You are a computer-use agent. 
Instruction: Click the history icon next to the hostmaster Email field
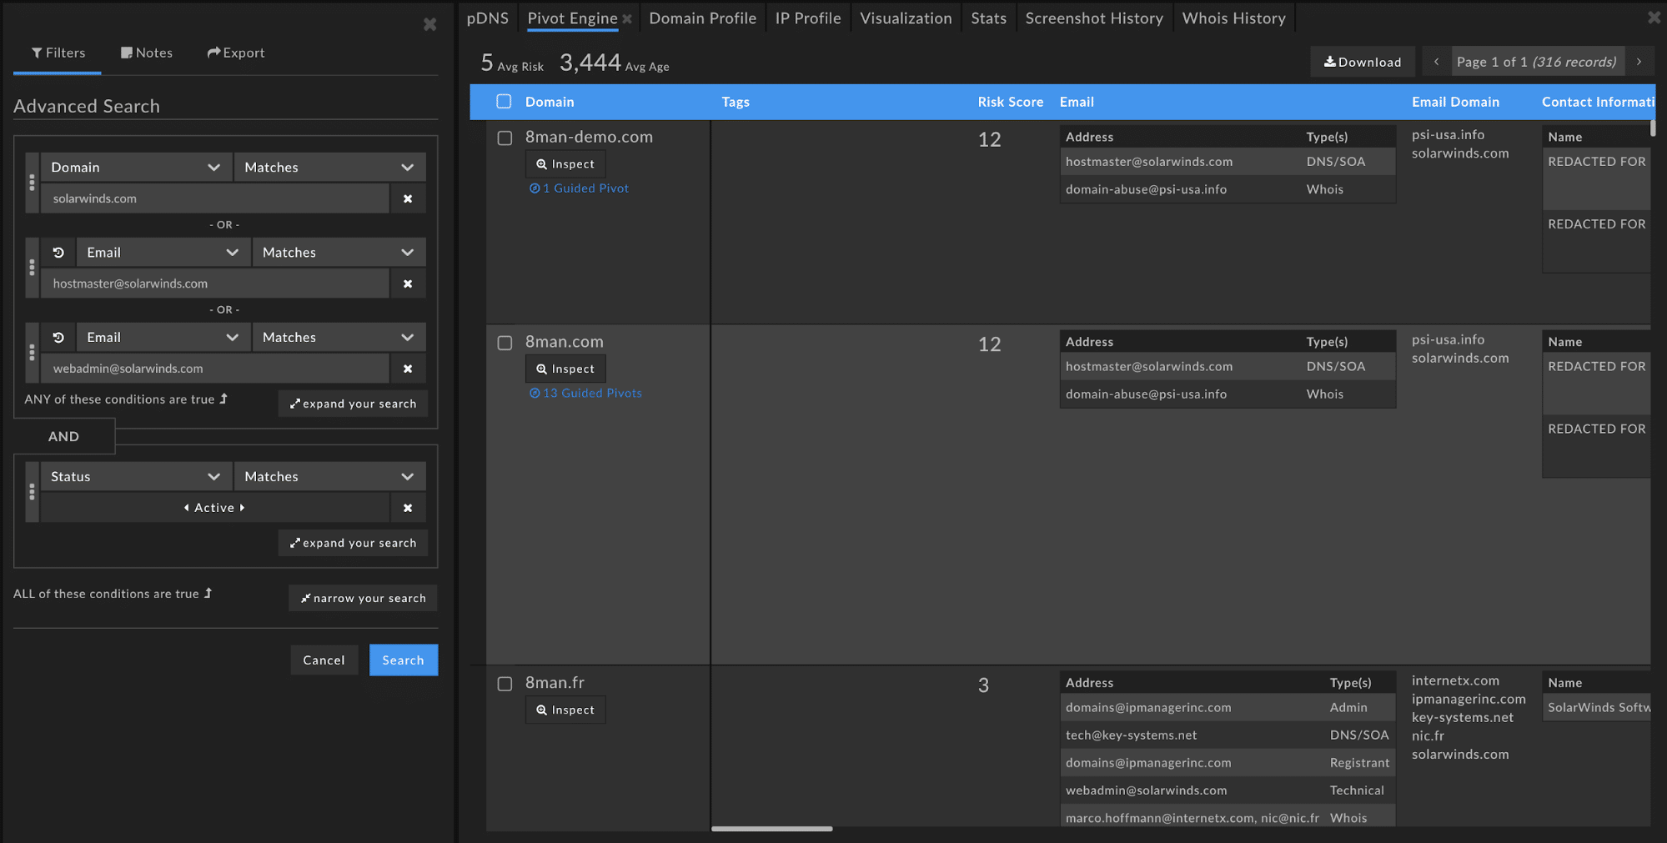click(x=58, y=253)
